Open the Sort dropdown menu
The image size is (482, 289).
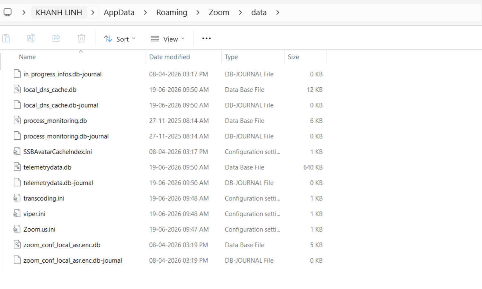(120, 39)
